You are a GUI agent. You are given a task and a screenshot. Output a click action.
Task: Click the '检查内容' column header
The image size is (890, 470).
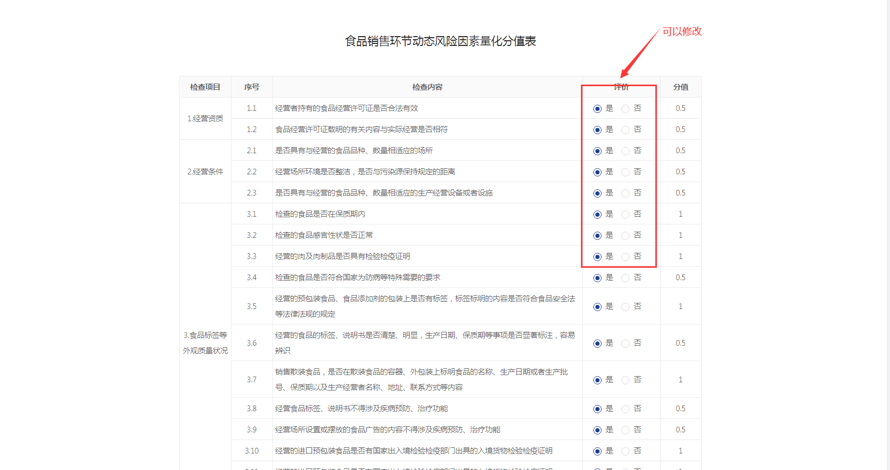coord(427,87)
